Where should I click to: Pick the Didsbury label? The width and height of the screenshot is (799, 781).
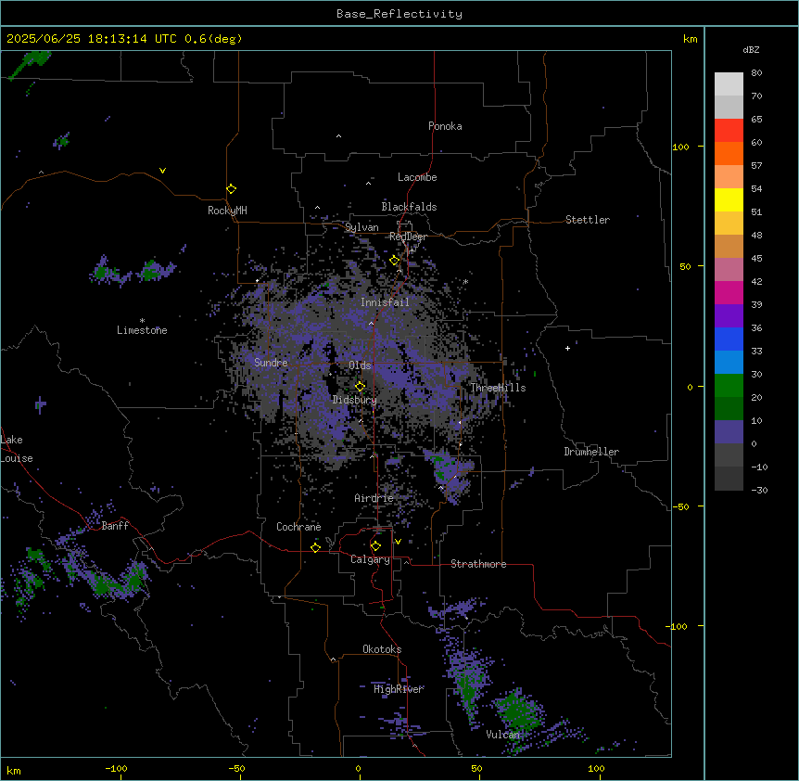click(x=355, y=400)
